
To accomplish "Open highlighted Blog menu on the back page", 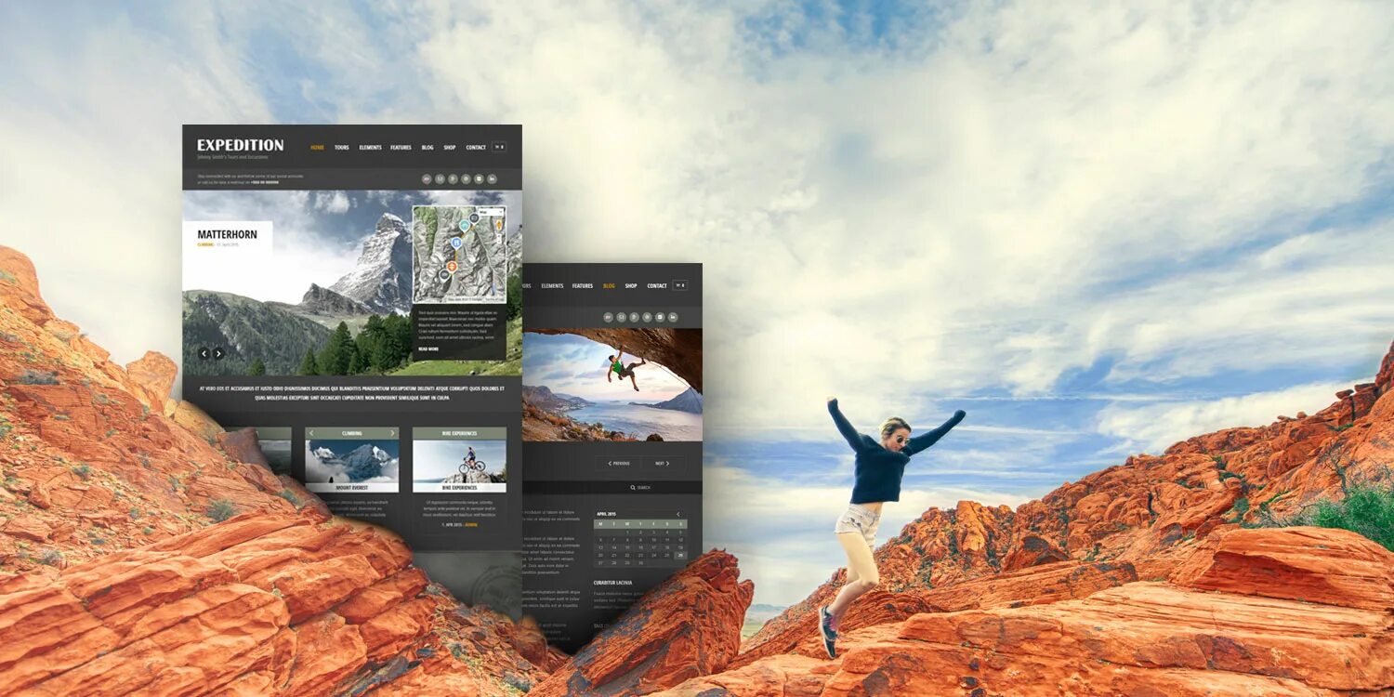I will coord(609,285).
